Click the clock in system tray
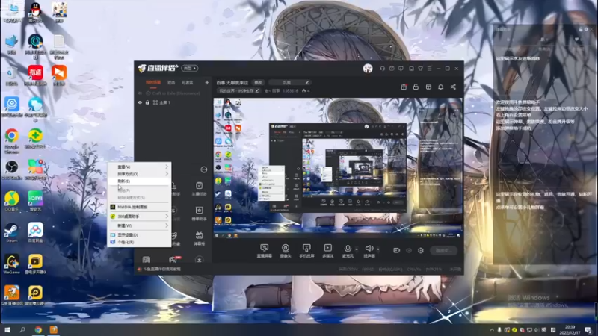598x336 pixels. [x=570, y=329]
